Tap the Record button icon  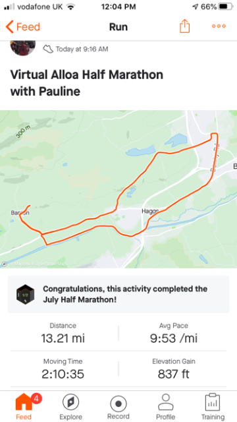point(118,404)
